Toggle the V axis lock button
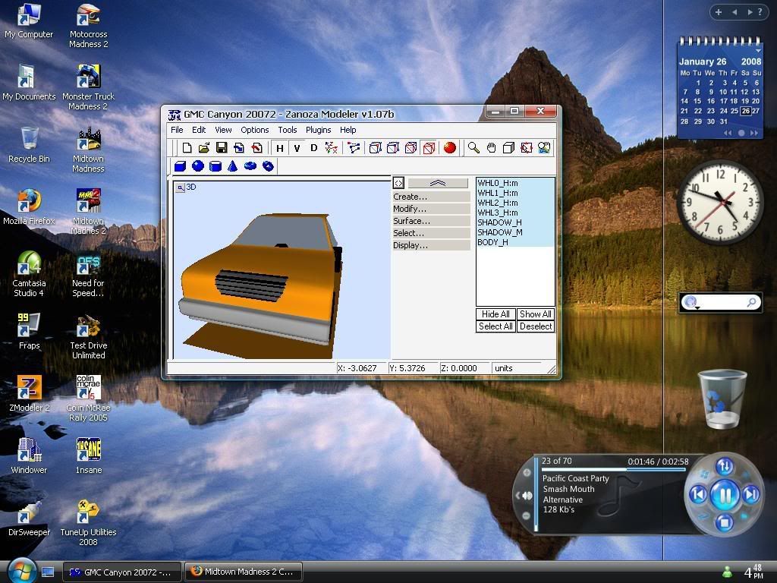The height and width of the screenshot is (583, 777). click(x=297, y=148)
